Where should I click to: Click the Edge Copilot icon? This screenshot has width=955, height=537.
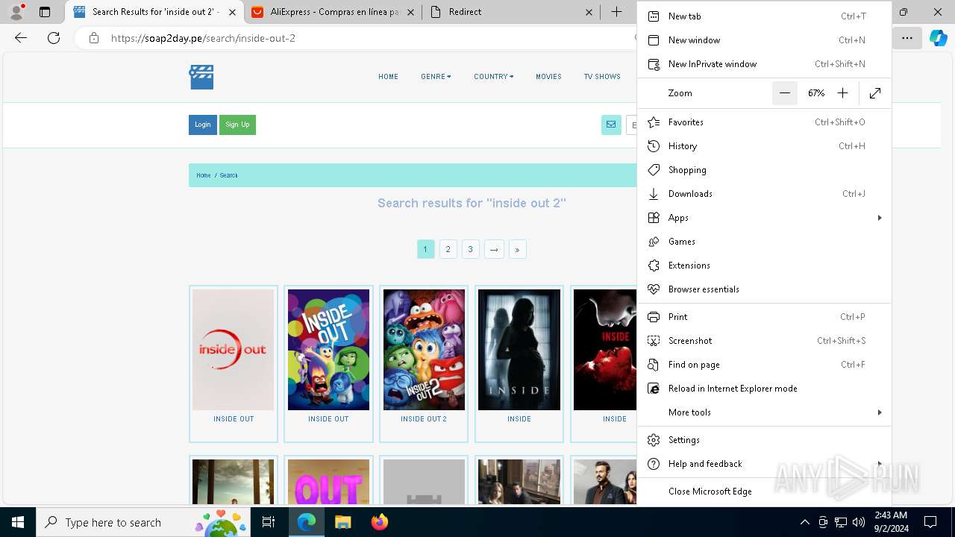938,38
